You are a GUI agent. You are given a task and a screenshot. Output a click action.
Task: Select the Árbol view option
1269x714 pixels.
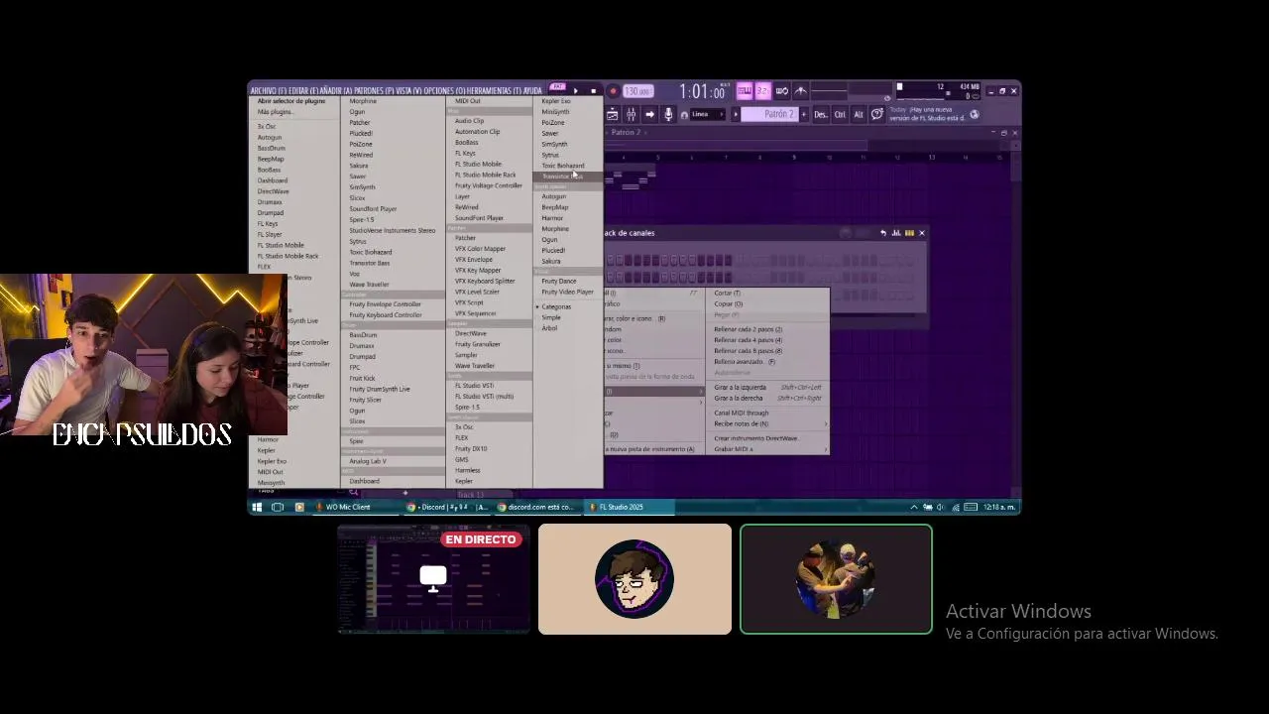coord(549,328)
